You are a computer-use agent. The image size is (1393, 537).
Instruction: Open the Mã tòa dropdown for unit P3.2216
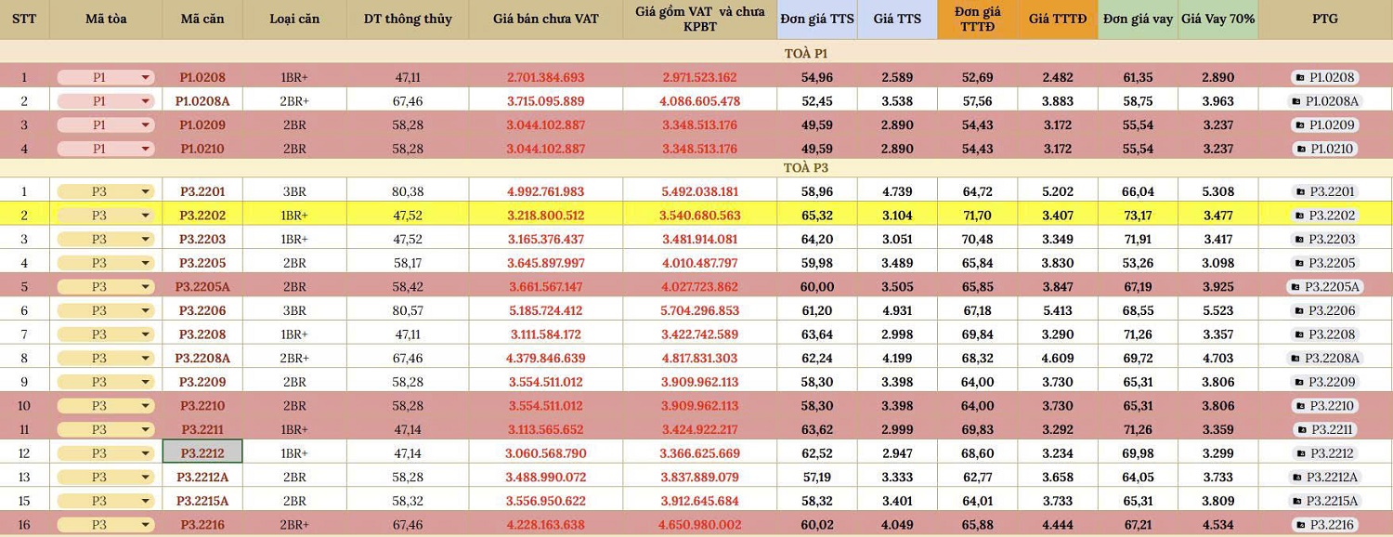tap(145, 526)
